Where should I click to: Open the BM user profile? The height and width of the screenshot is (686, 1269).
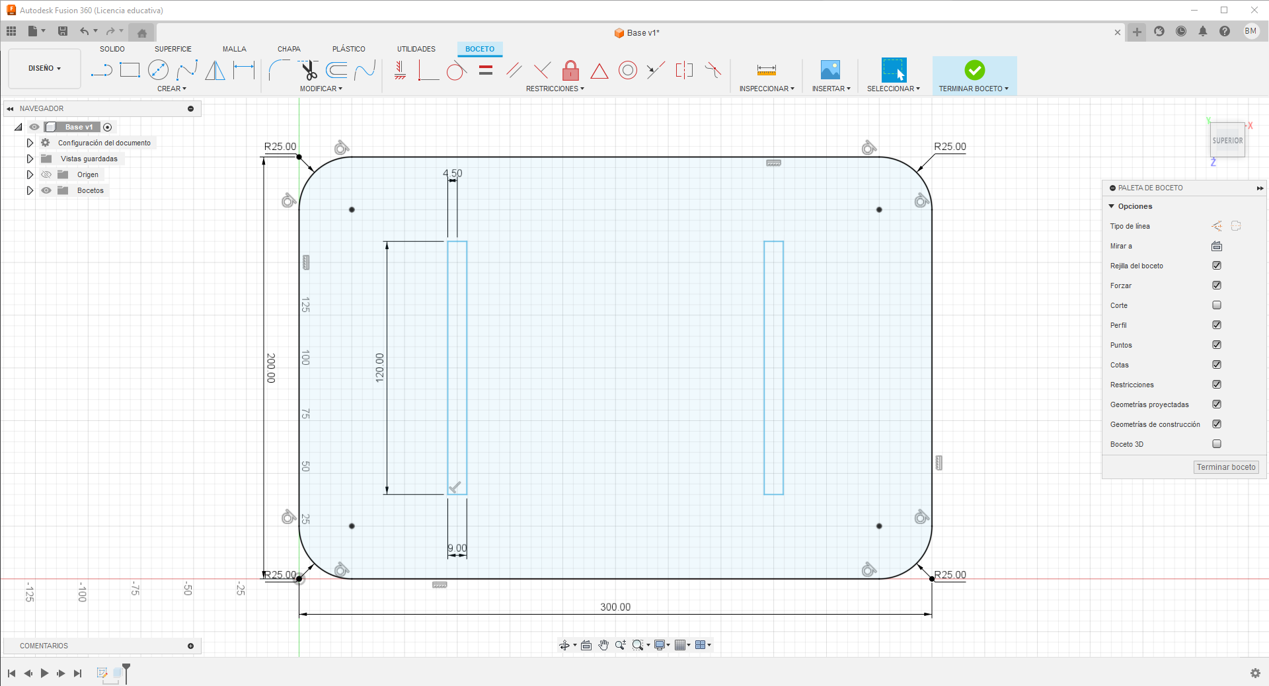click(1250, 31)
